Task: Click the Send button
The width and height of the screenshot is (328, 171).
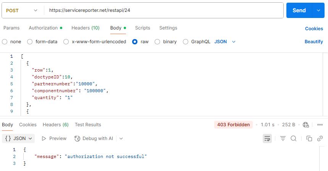Action: (299, 10)
